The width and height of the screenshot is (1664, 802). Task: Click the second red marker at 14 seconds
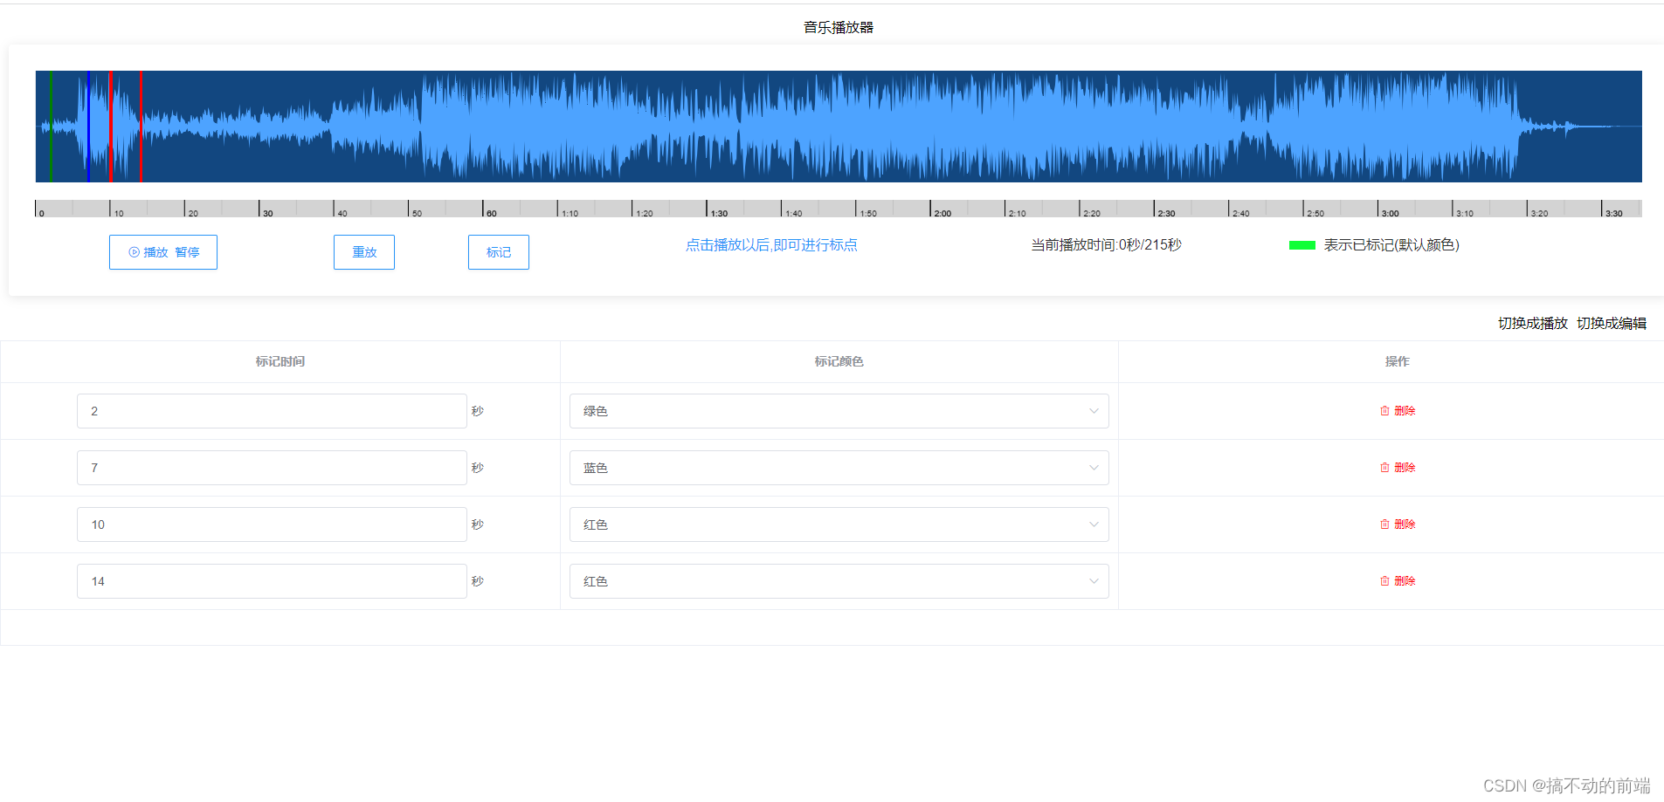pyautogui.click(x=141, y=127)
